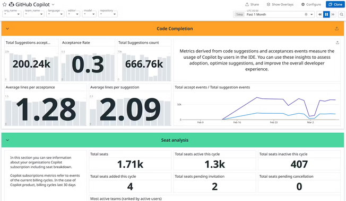Click Total Suggestions count widget title

click(139, 43)
